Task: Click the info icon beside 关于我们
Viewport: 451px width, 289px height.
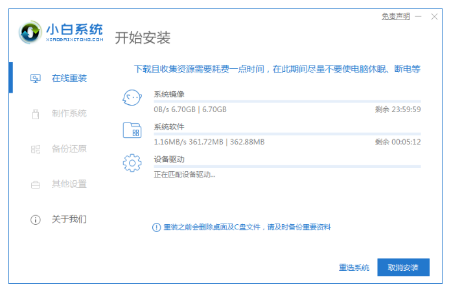Action: coord(36,220)
